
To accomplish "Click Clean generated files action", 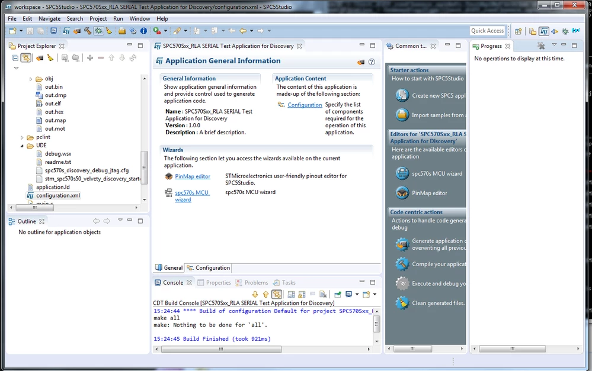I will click(430, 303).
